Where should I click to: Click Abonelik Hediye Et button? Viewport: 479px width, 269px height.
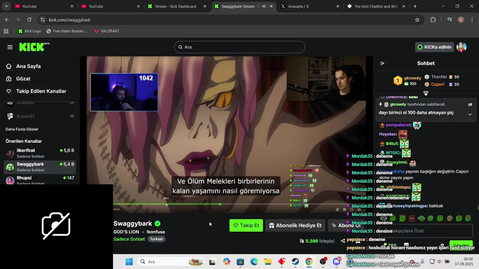coord(295,225)
